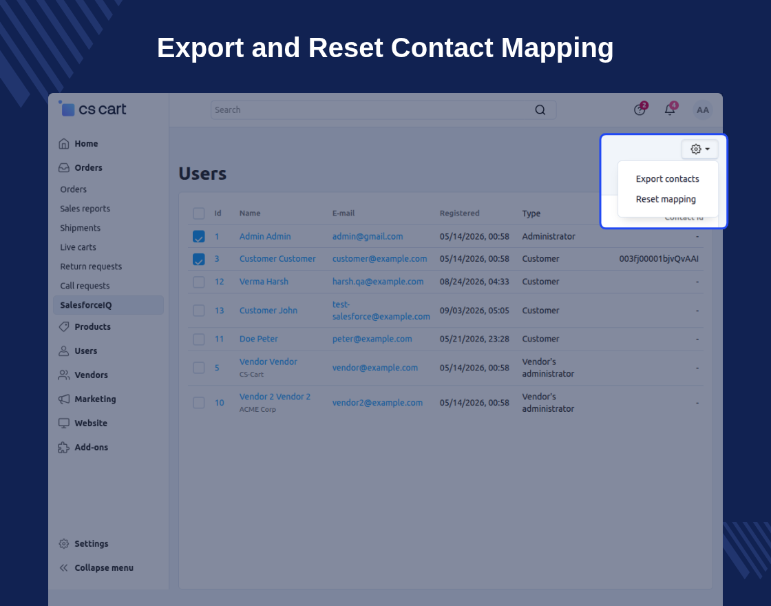Toggle the select-all header checkbox
Viewport: 771px width, 606px height.
[x=199, y=213]
